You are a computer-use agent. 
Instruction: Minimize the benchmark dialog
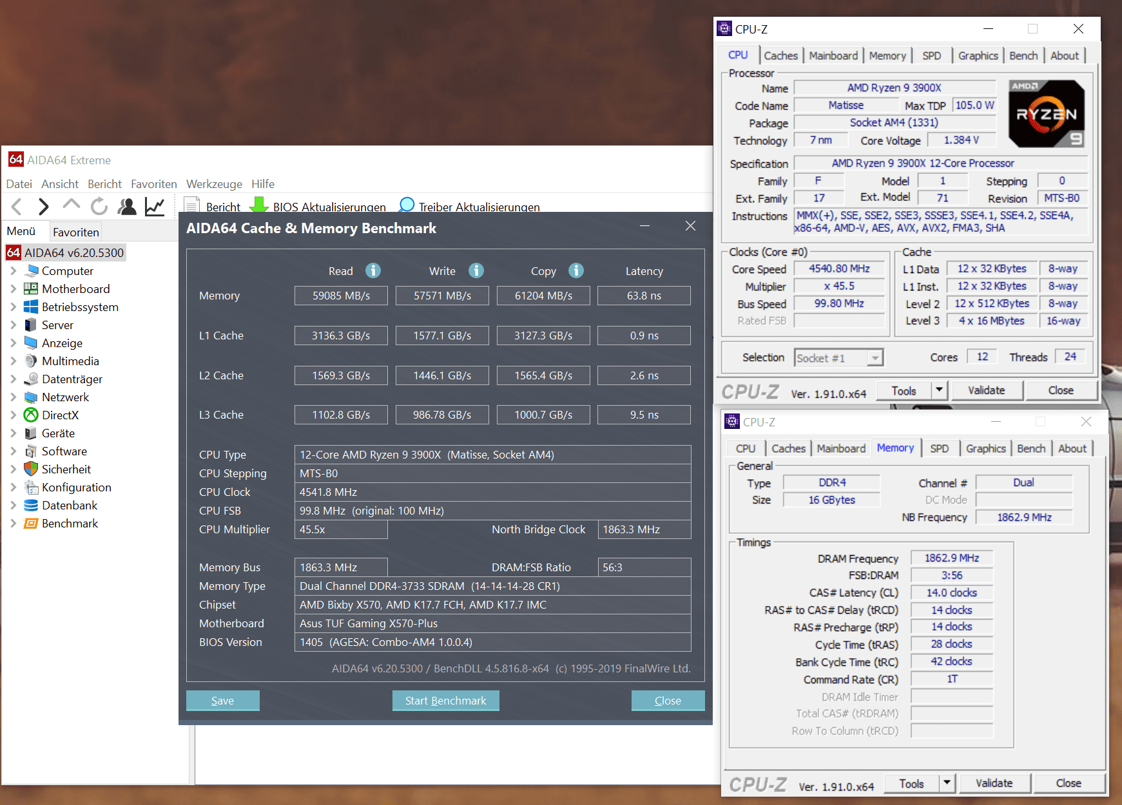click(x=644, y=226)
